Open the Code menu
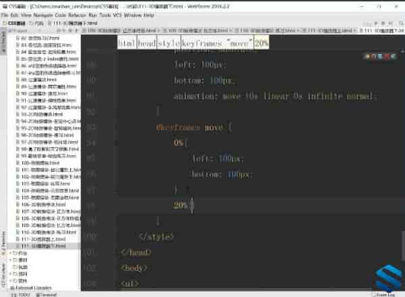405x297 pixels. click(x=61, y=15)
